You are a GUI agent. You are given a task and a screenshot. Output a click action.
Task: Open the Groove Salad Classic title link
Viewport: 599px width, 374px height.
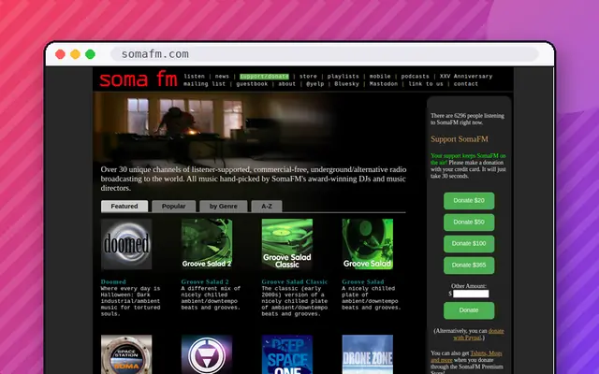pyautogui.click(x=295, y=281)
